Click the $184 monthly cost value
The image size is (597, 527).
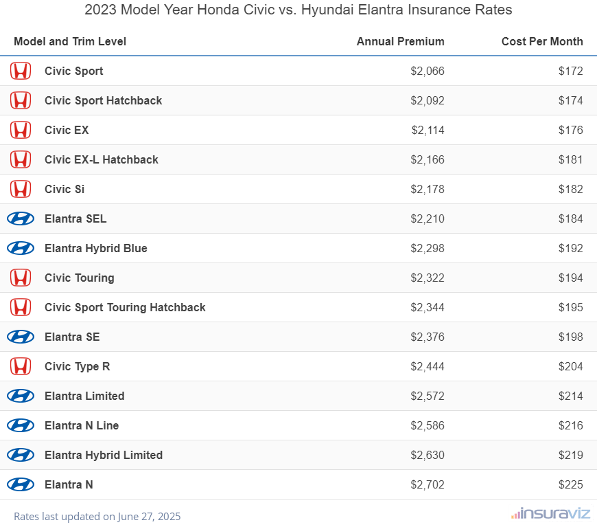point(570,219)
